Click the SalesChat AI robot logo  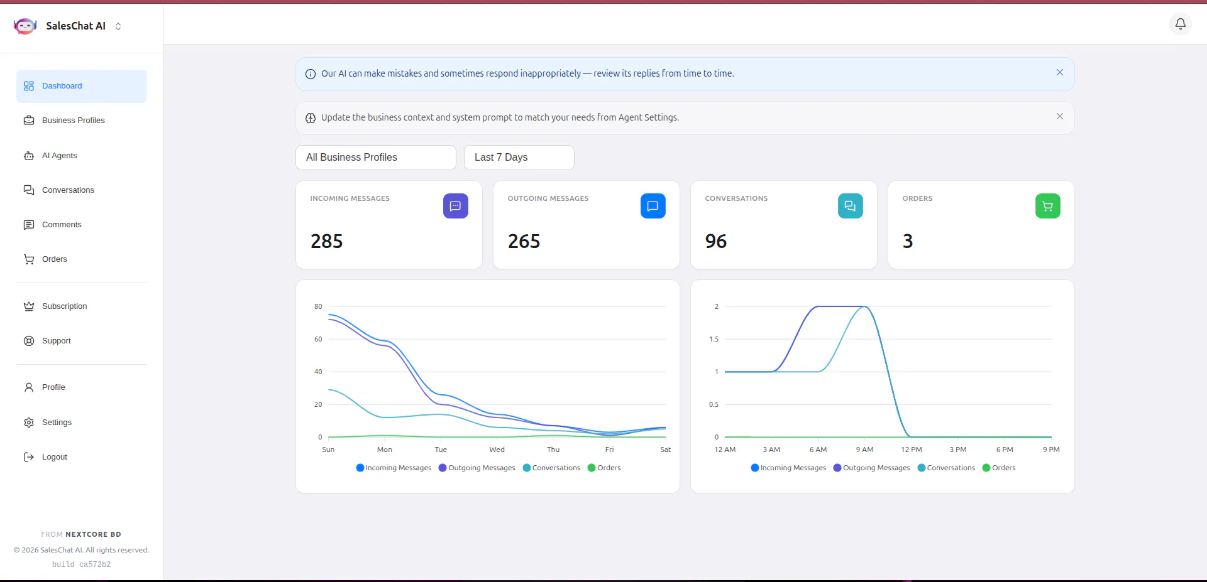click(25, 26)
